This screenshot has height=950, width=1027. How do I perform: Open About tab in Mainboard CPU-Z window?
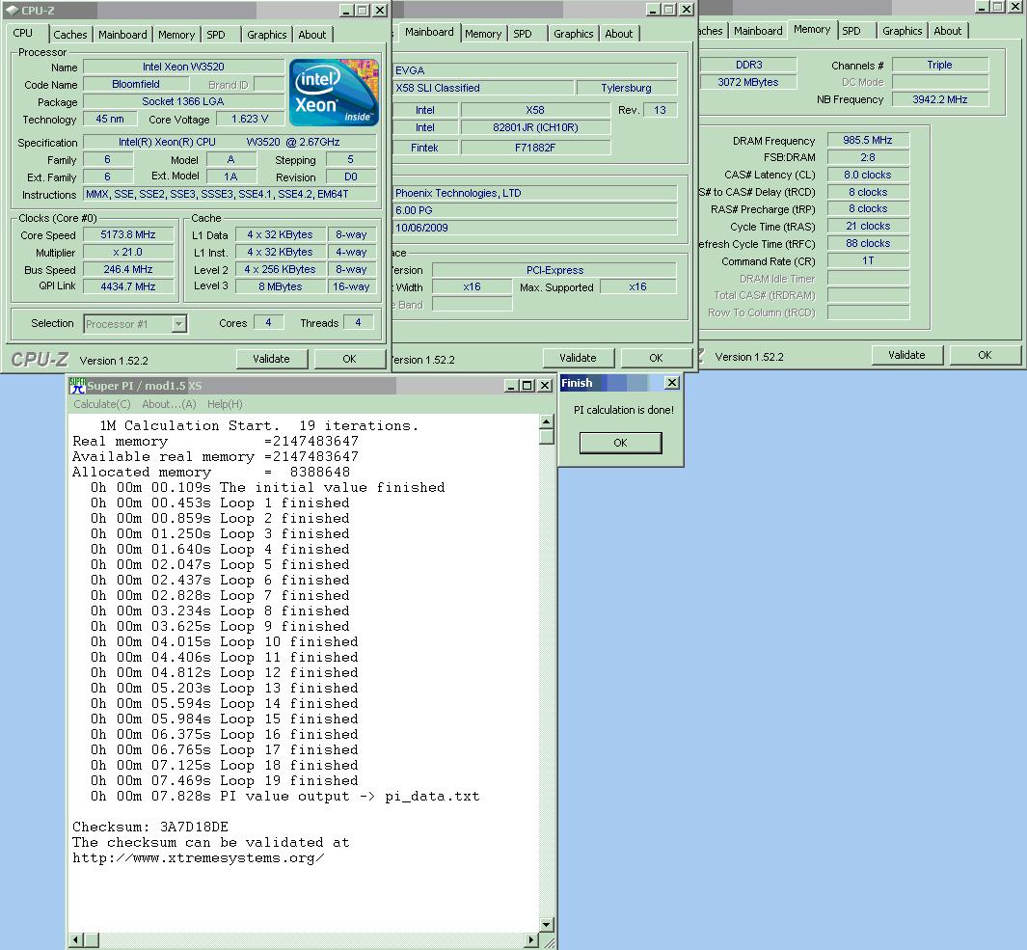(618, 34)
